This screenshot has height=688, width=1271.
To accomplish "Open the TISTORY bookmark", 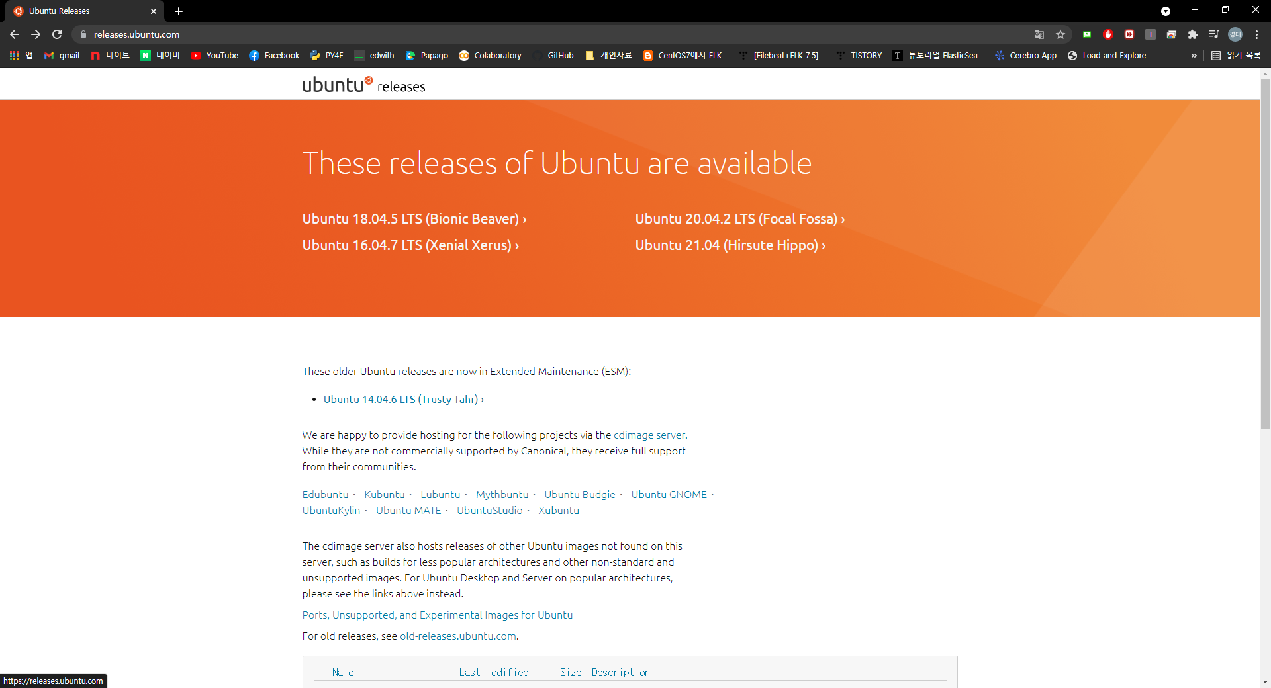I will pos(859,56).
